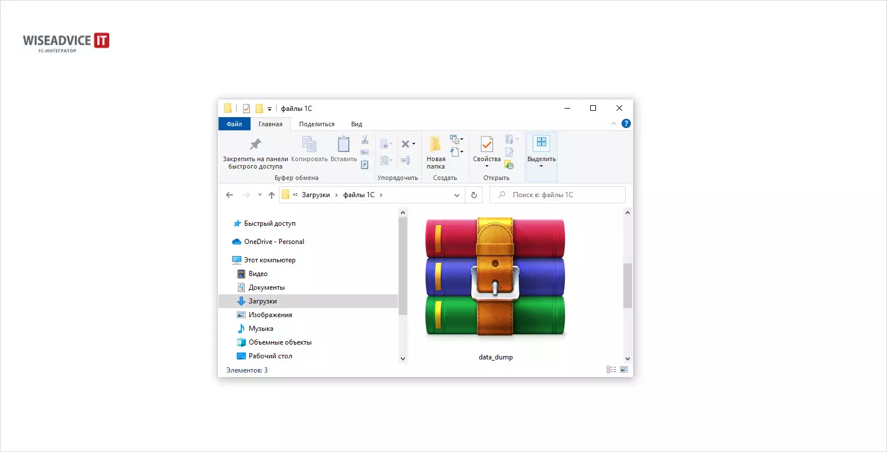Image resolution: width=887 pixels, height=452 pixels.
Task: Go up one folder level arrow
Action: 272,195
